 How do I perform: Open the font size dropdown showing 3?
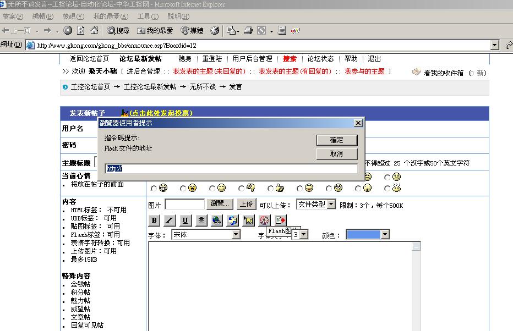point(304,235)
